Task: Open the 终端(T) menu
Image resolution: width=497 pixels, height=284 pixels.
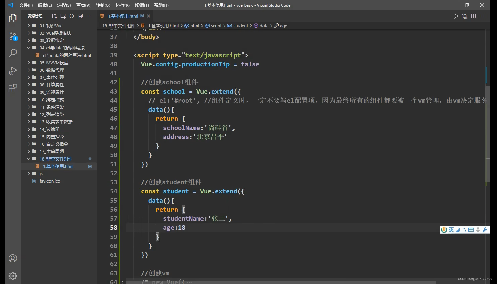Action: [x=142, y=5]
